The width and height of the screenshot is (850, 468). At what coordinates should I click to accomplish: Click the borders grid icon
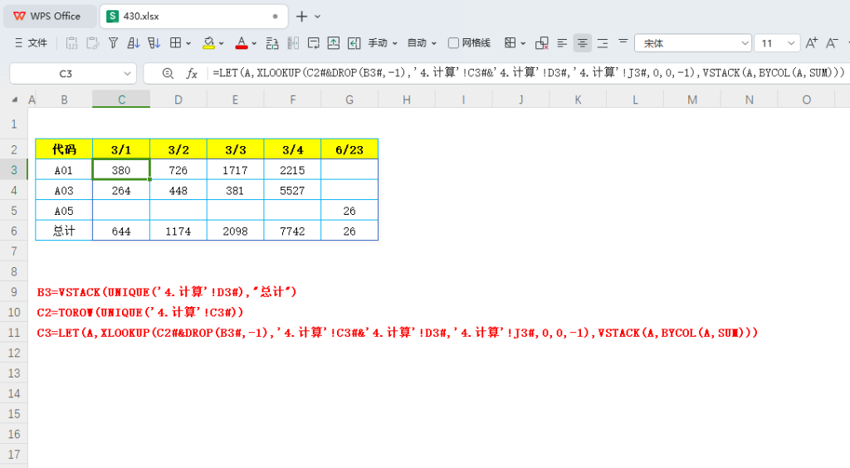(x=176, y=43)
